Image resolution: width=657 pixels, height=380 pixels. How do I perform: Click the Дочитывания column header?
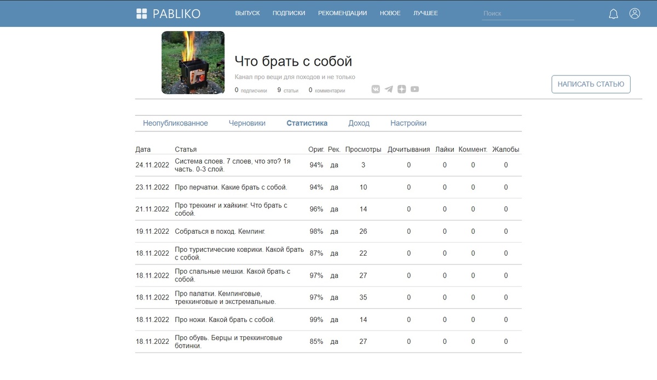coord(409,149)
